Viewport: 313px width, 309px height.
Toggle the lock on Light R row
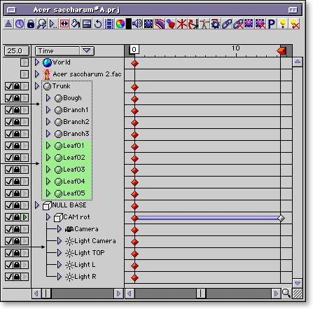tap(17, 277)
